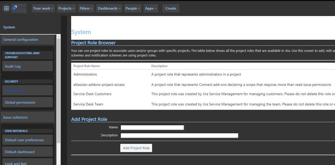335x165 pixels.
Task: Go to Issue collectors
Action: pos(27,117)
